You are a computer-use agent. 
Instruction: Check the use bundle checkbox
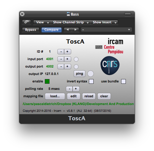coord(123,81)
